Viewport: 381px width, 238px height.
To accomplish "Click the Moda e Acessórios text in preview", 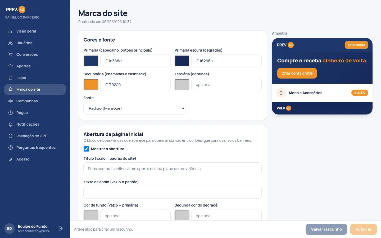I will click(306, 93).
